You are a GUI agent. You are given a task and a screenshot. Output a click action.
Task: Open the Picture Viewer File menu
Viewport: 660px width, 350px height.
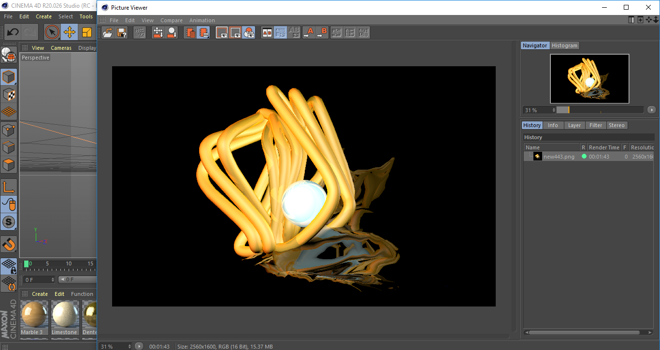[x=114, y=20]
